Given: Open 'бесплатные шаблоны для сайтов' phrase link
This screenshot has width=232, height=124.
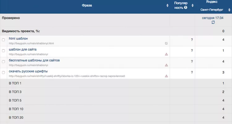Looking at the screenshot, I should pos(34,60).
